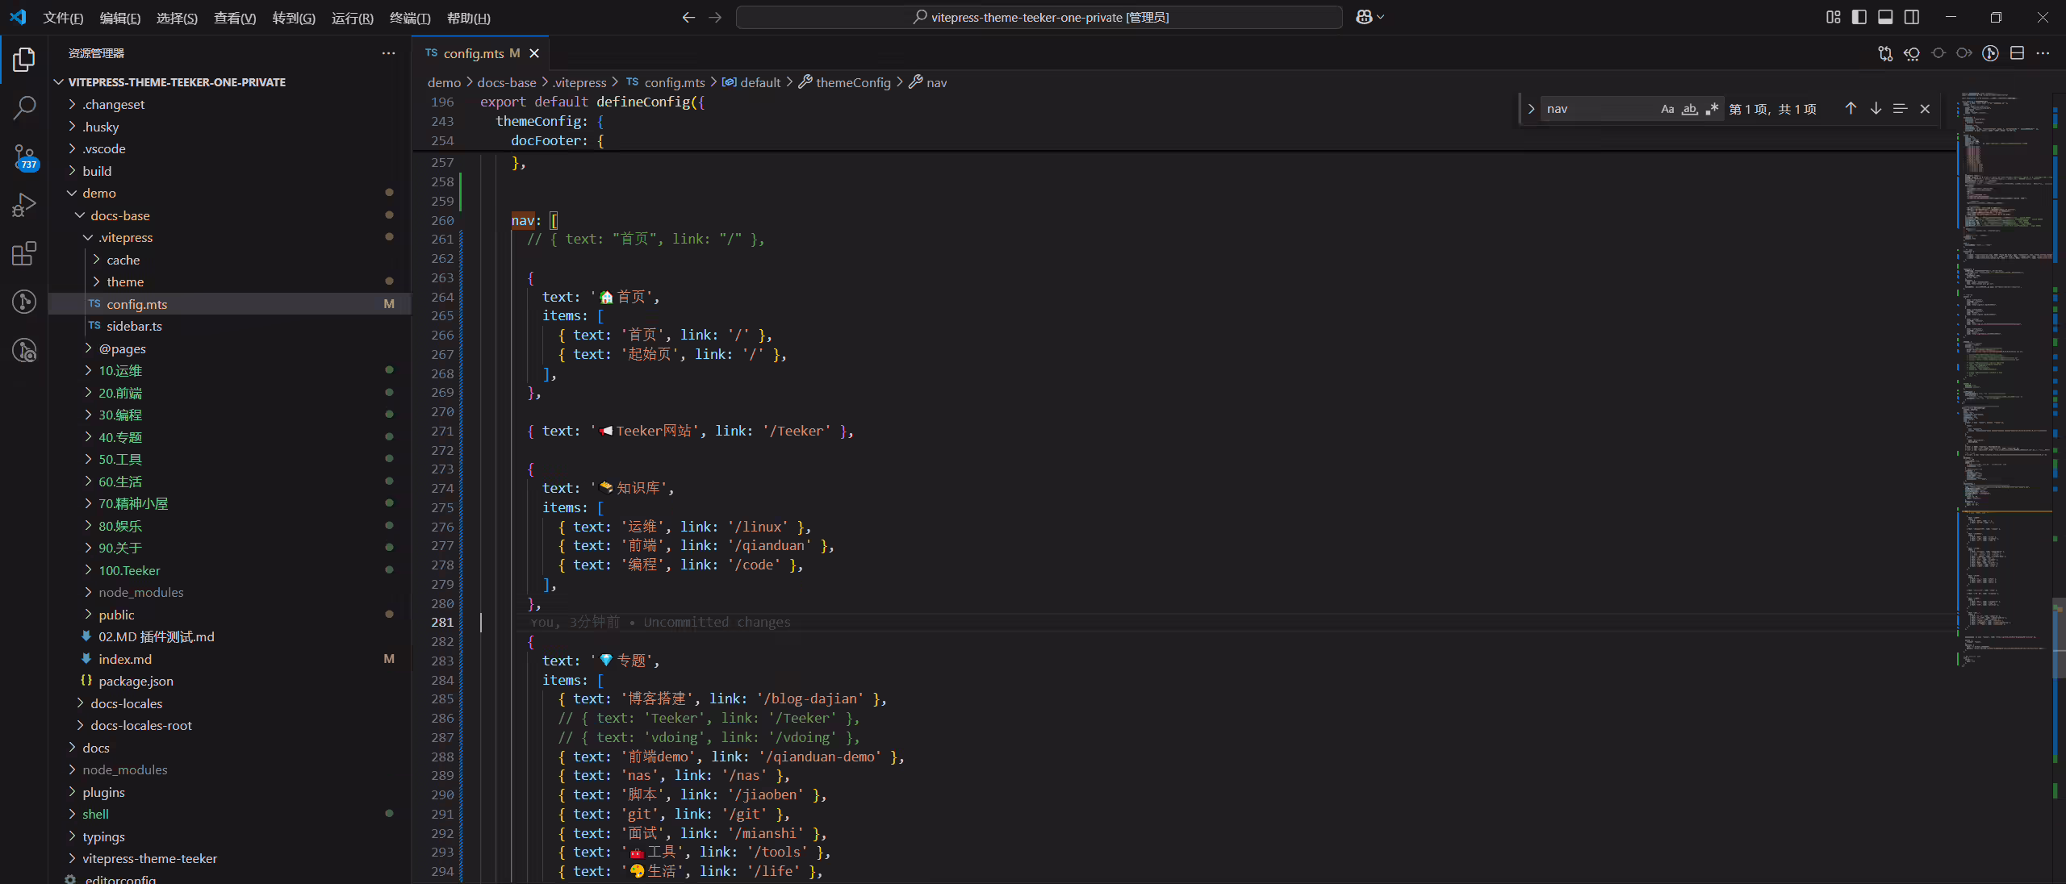Toggle Match Case in find widget
The image size is (2066, 884).
(1667, 109)
